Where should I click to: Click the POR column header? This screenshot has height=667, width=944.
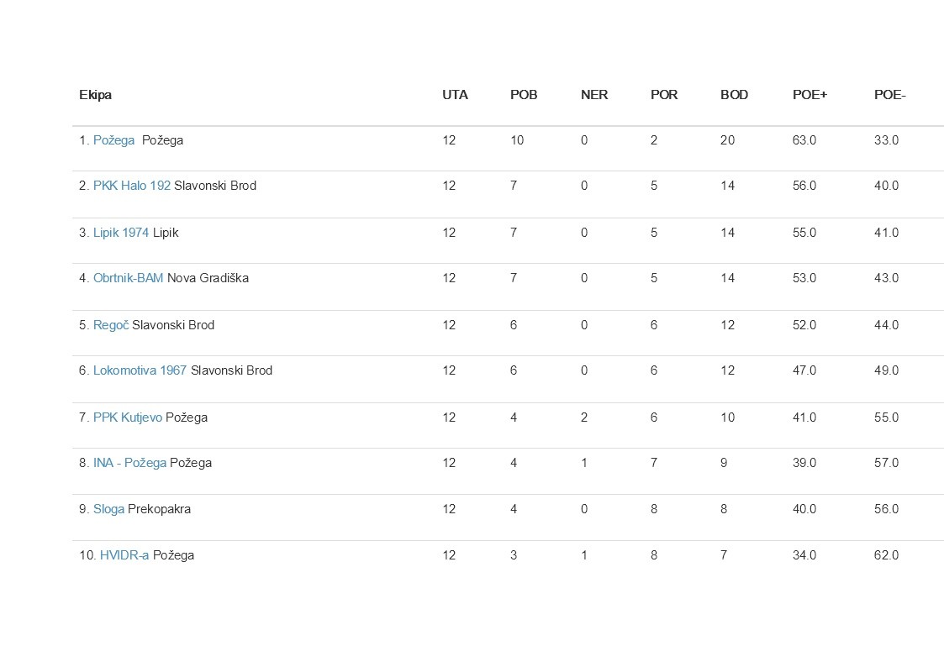pyautogui.click(x=664, y=95)
